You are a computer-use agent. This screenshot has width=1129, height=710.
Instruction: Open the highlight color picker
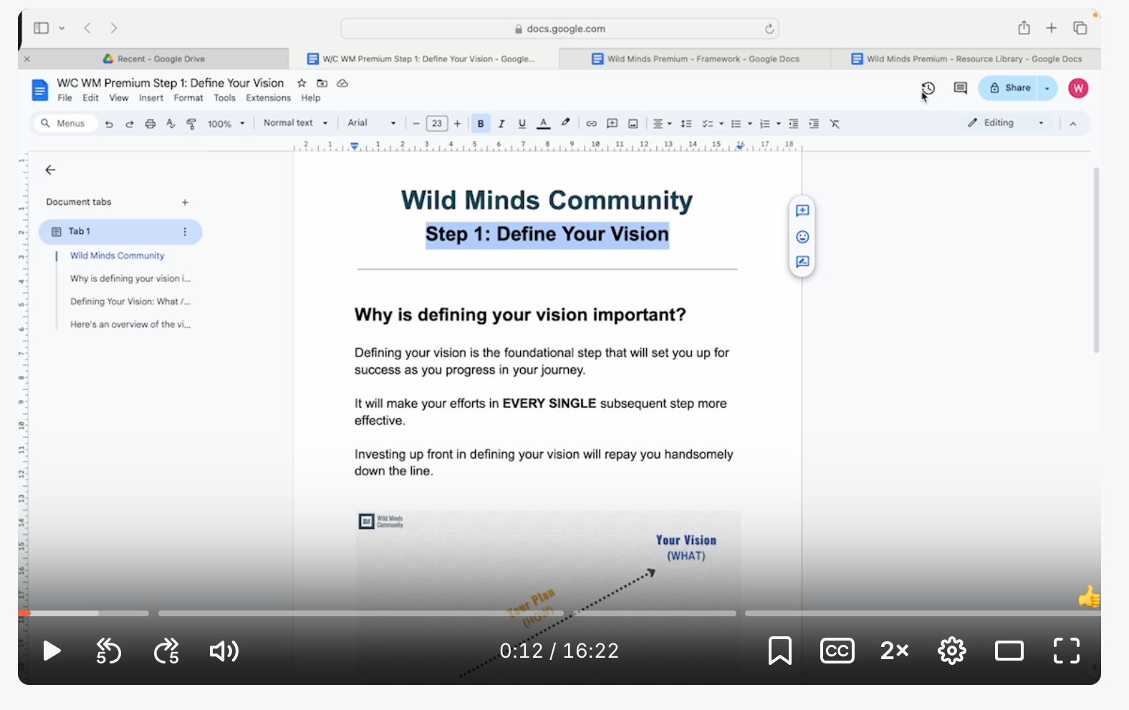pos(565,123)
